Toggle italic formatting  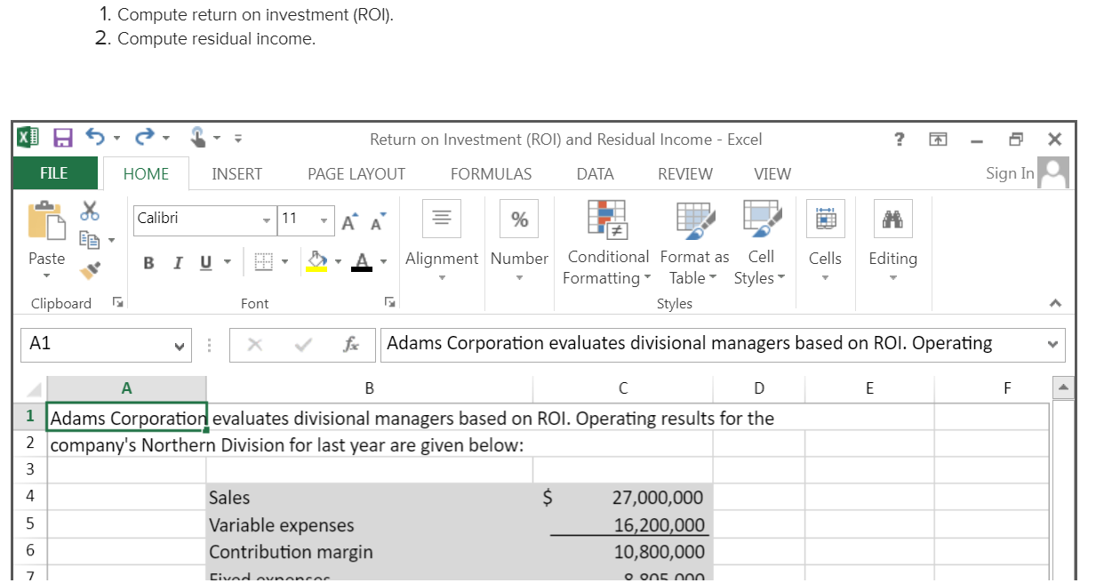[x=177, y=262]
